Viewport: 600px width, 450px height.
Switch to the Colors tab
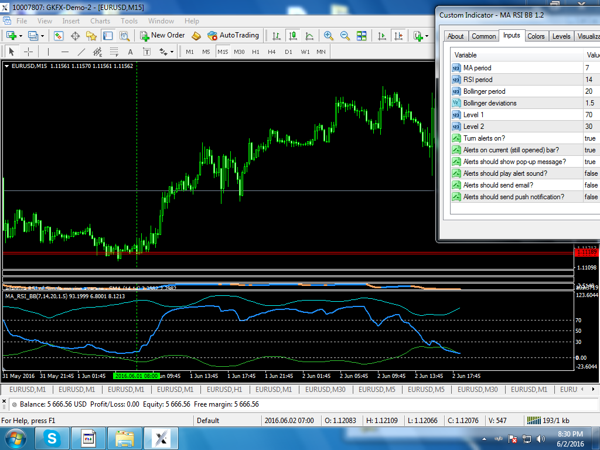pyautogui.click(x=536, y=36)
